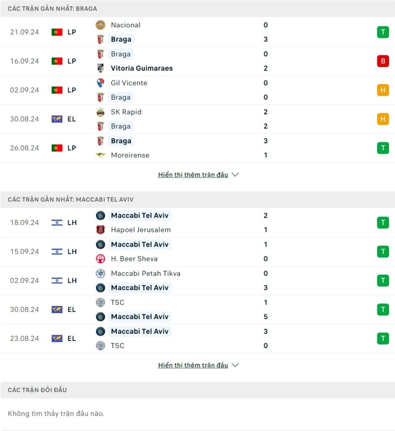Image resolution: width=395 pixels, height=431 pixels.
Task: Click the Moreirense team logo
Action: (x=100, y=155)
